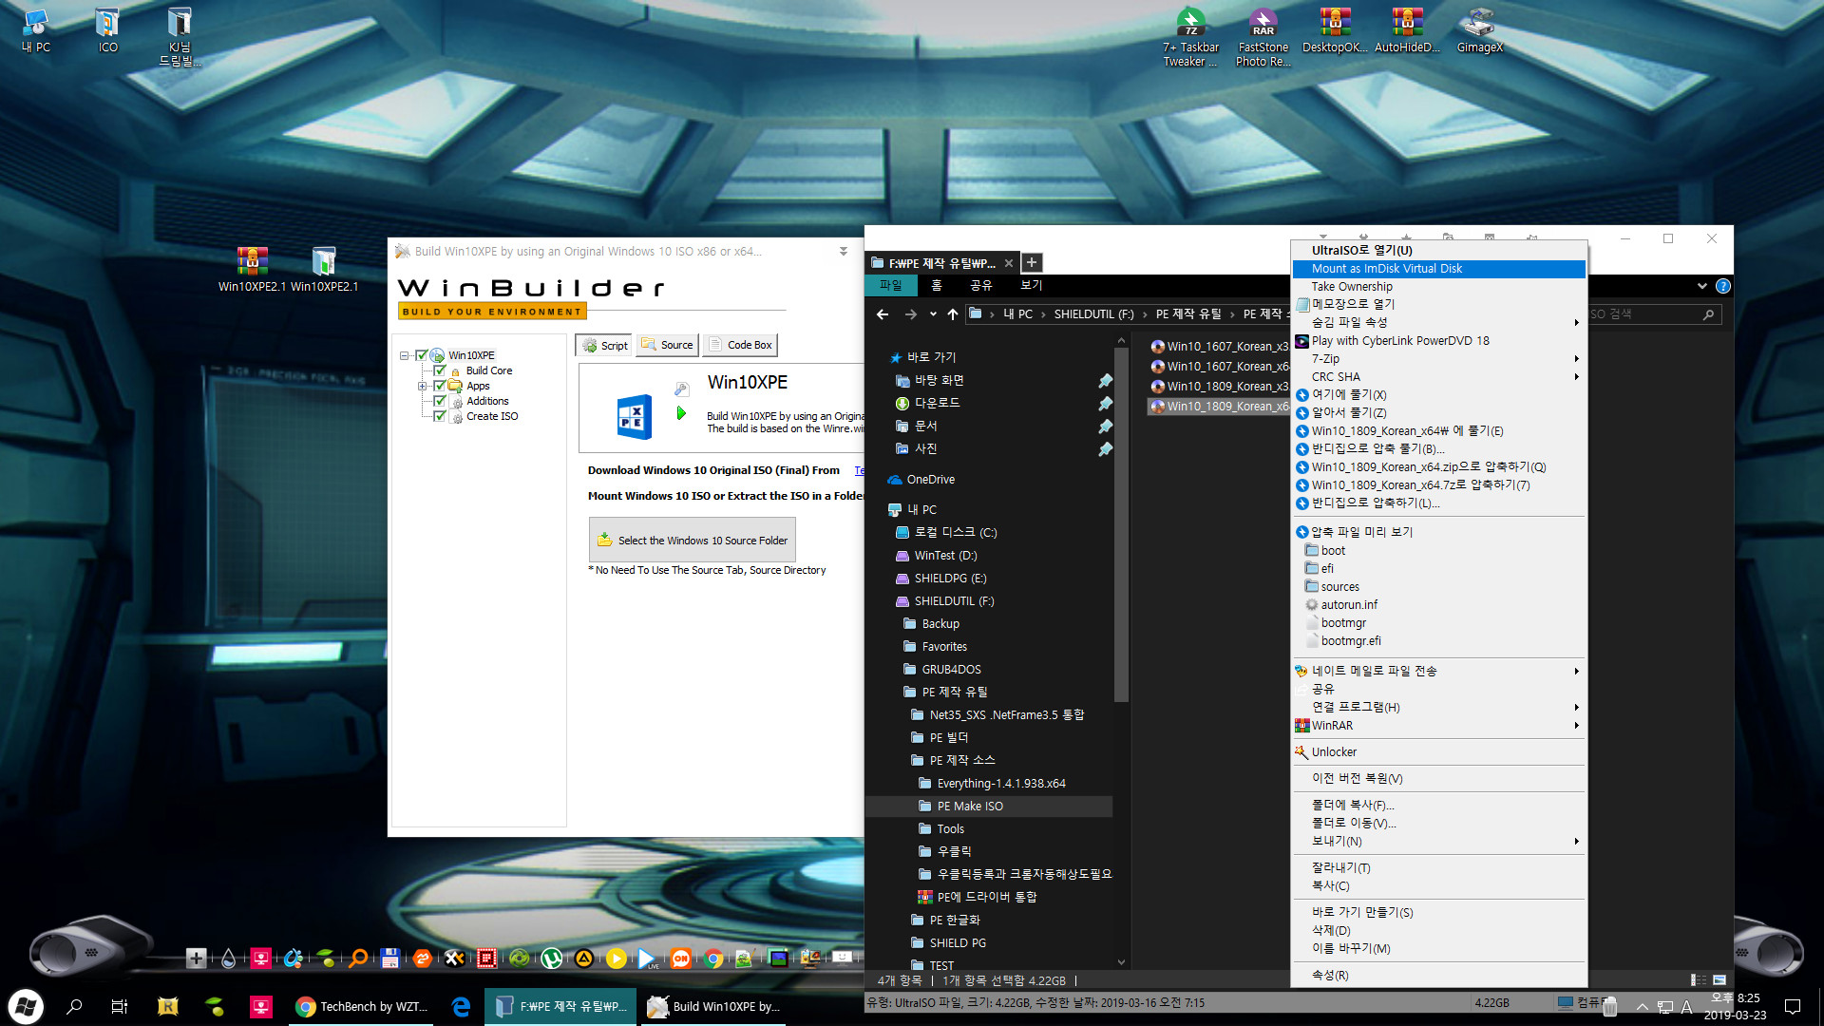Uncheck the Apps checkbox
Viewport: 1824px width, 1026px height.
pyautogui.click(x=439, y=386)
